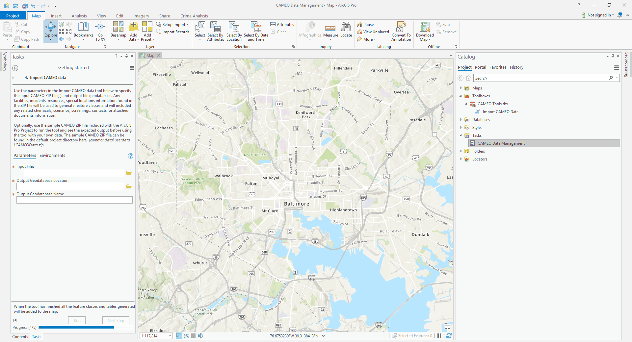
Task: Close the Map view tab
Action: pos(159,56)
